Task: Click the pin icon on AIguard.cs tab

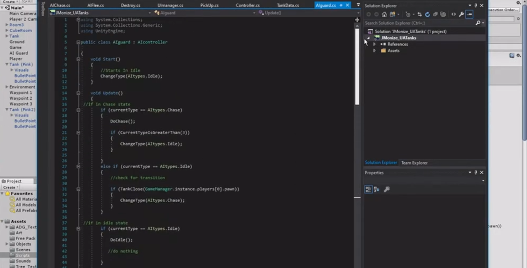Action: click(341, 5)
